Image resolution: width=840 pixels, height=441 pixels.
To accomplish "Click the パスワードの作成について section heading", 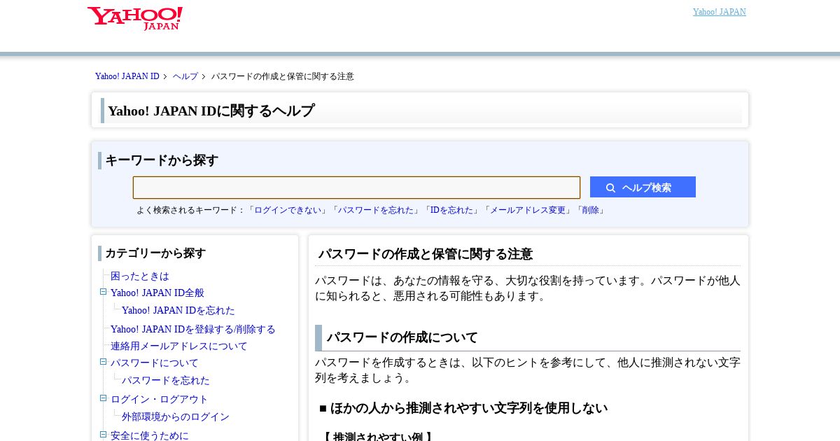I will click(x=402, y=337).
